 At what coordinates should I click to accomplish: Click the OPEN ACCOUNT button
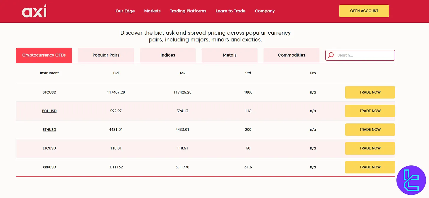364,11
